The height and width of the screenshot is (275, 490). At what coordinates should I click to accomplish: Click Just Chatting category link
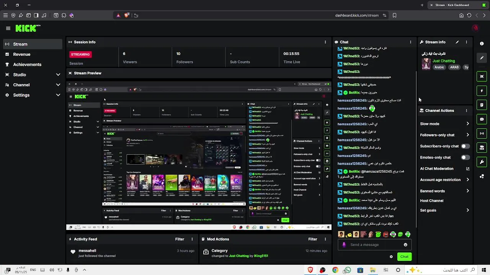point(444,61)
